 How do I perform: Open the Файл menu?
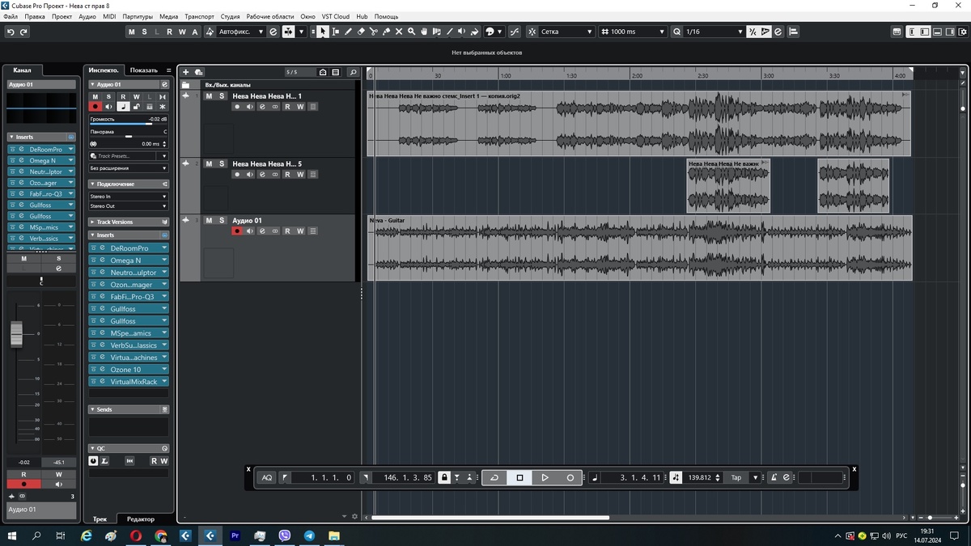tap(11, 16)
